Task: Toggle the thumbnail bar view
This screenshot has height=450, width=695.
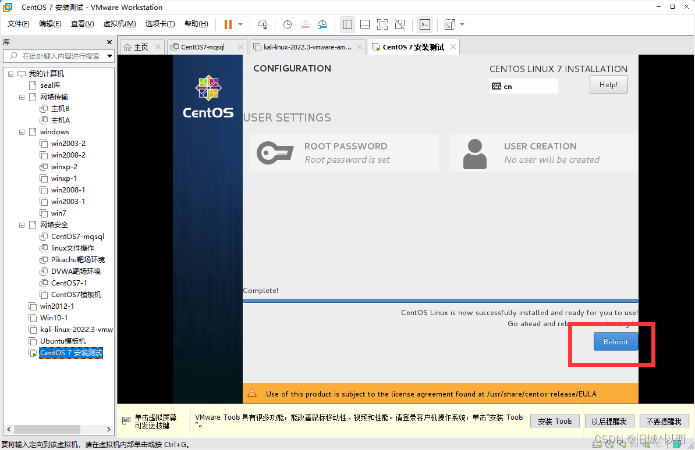Action: (x=365, y=24)
